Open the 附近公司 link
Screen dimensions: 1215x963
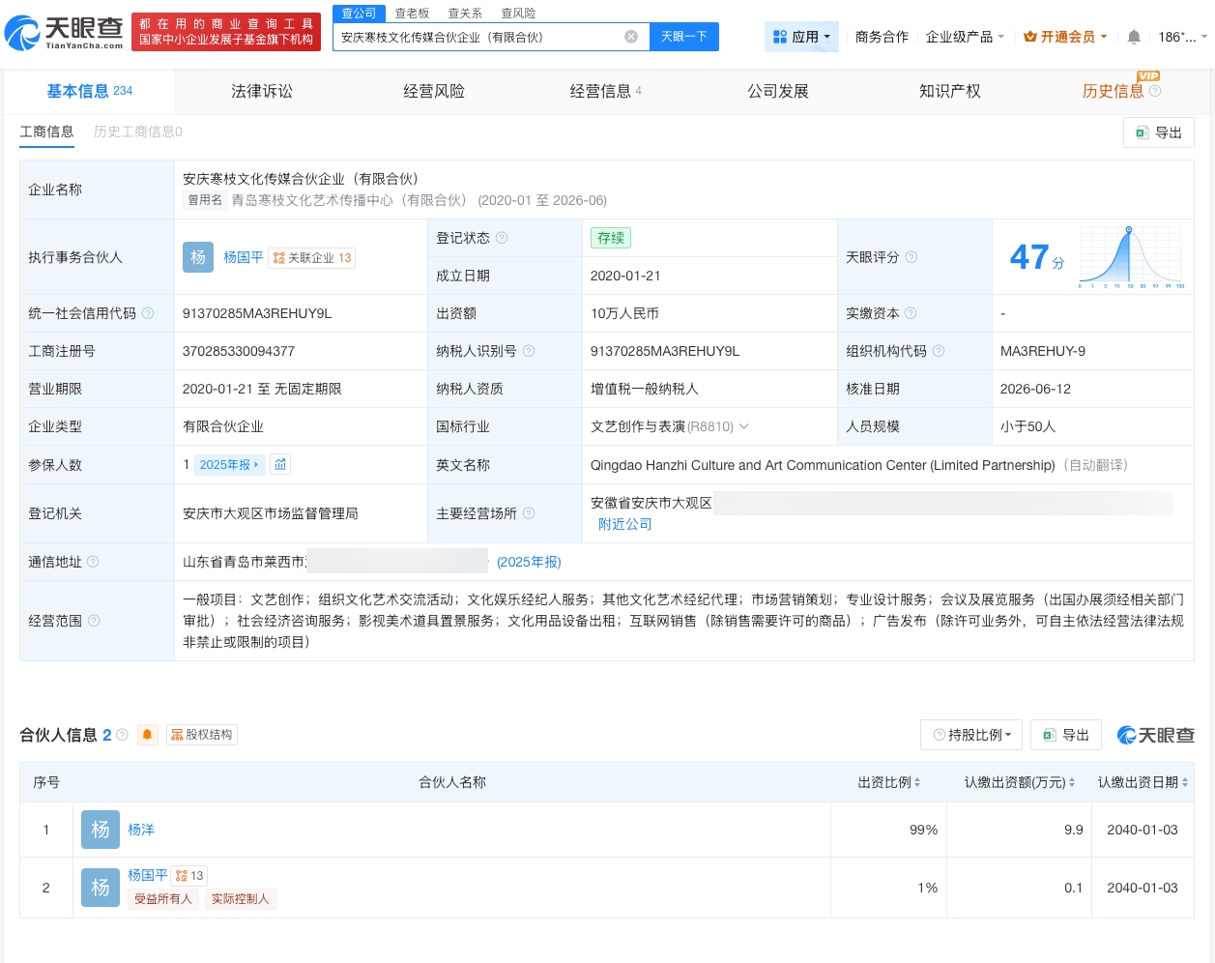click(x=625, y=524)
